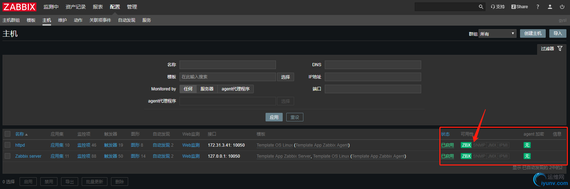Viewport: 570px width, 189px height.
Task: Go to the 主机群组 submenu
Action: (11, 20)
